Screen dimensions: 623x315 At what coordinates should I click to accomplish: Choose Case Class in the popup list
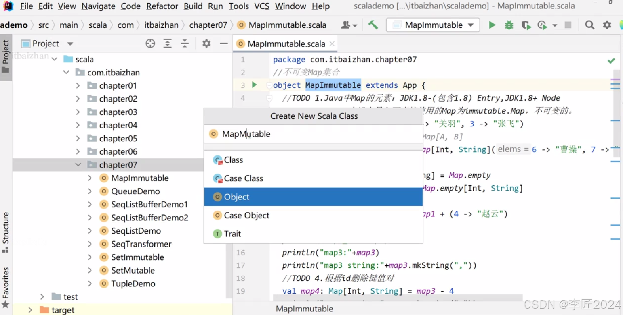(x=314, y=178)
